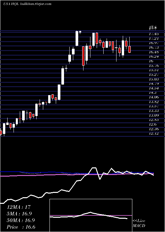Click the 5MA : 16.9 readout

(19, 214)
